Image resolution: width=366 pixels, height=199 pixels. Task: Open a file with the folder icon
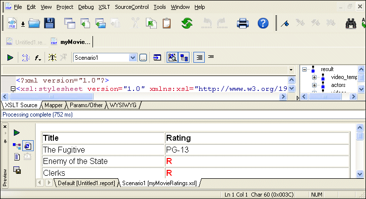point(34,23)
